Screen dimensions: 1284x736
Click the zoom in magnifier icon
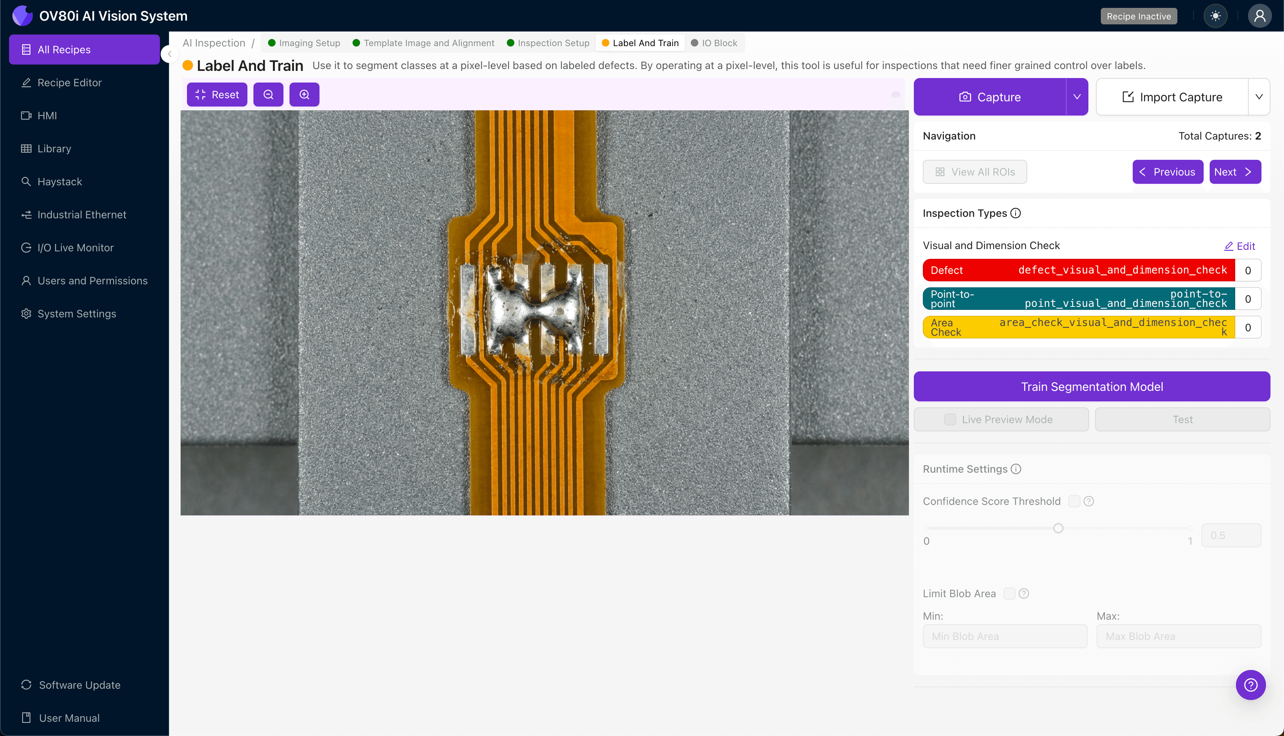click(304, 95)
